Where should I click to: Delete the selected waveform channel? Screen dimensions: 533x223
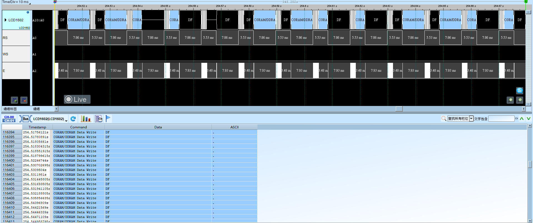click(x=24, y=100)
